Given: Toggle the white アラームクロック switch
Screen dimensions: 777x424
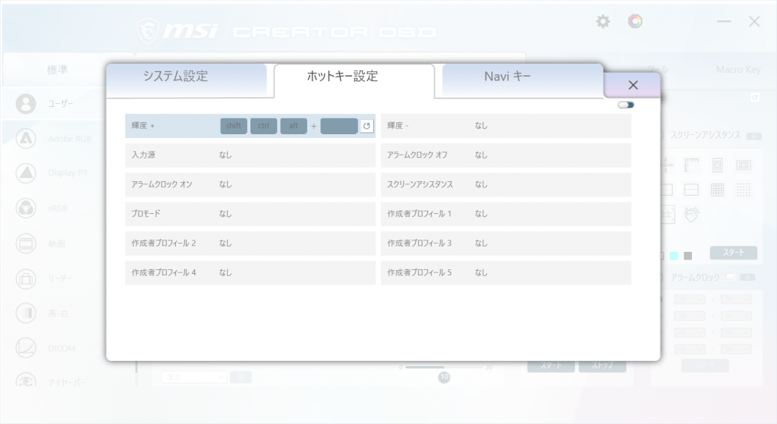Looking at the screenshot, I should [731, 278].
